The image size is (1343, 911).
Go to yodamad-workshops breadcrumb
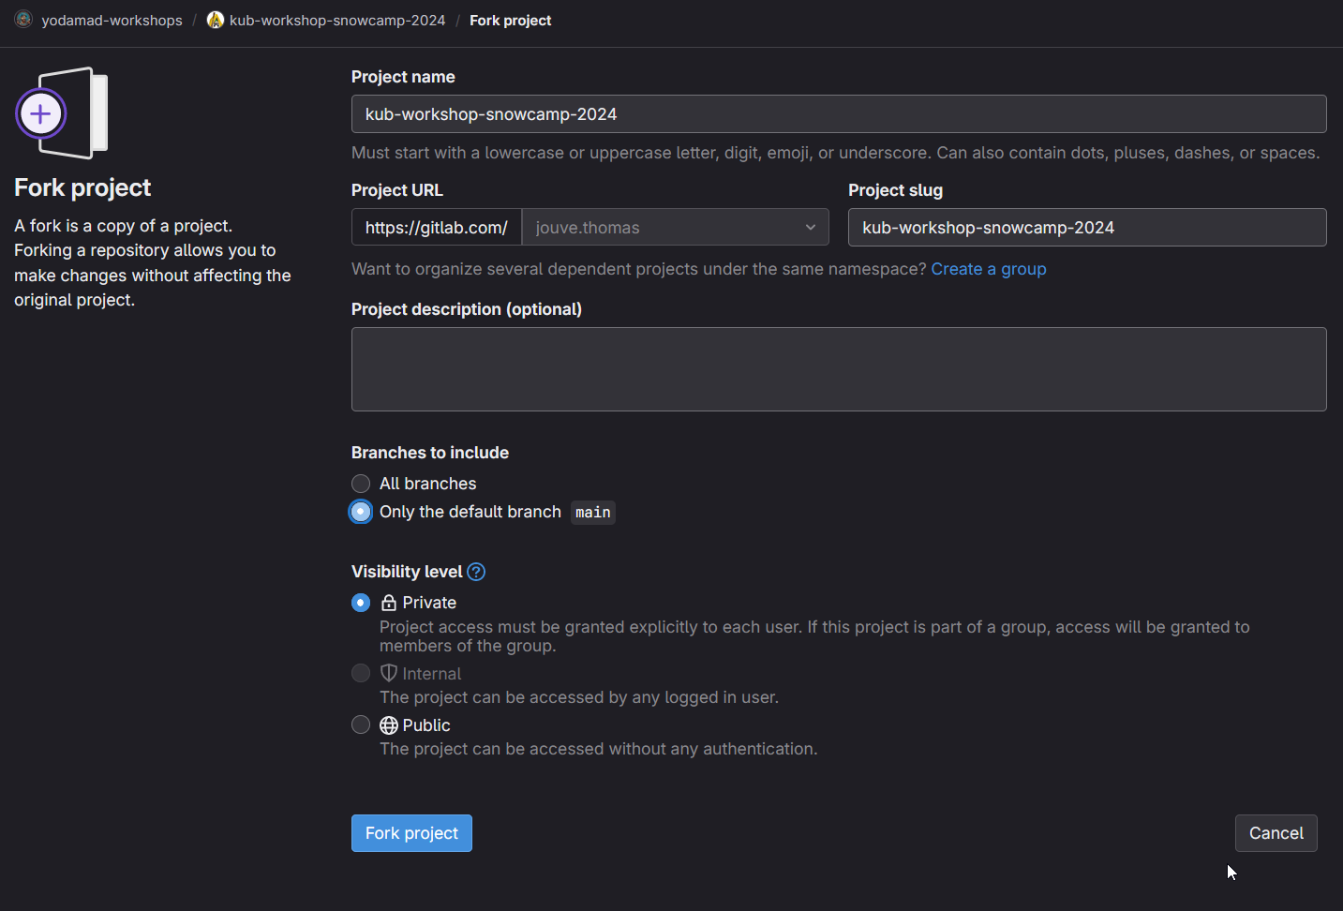click(x=112, y=21)
